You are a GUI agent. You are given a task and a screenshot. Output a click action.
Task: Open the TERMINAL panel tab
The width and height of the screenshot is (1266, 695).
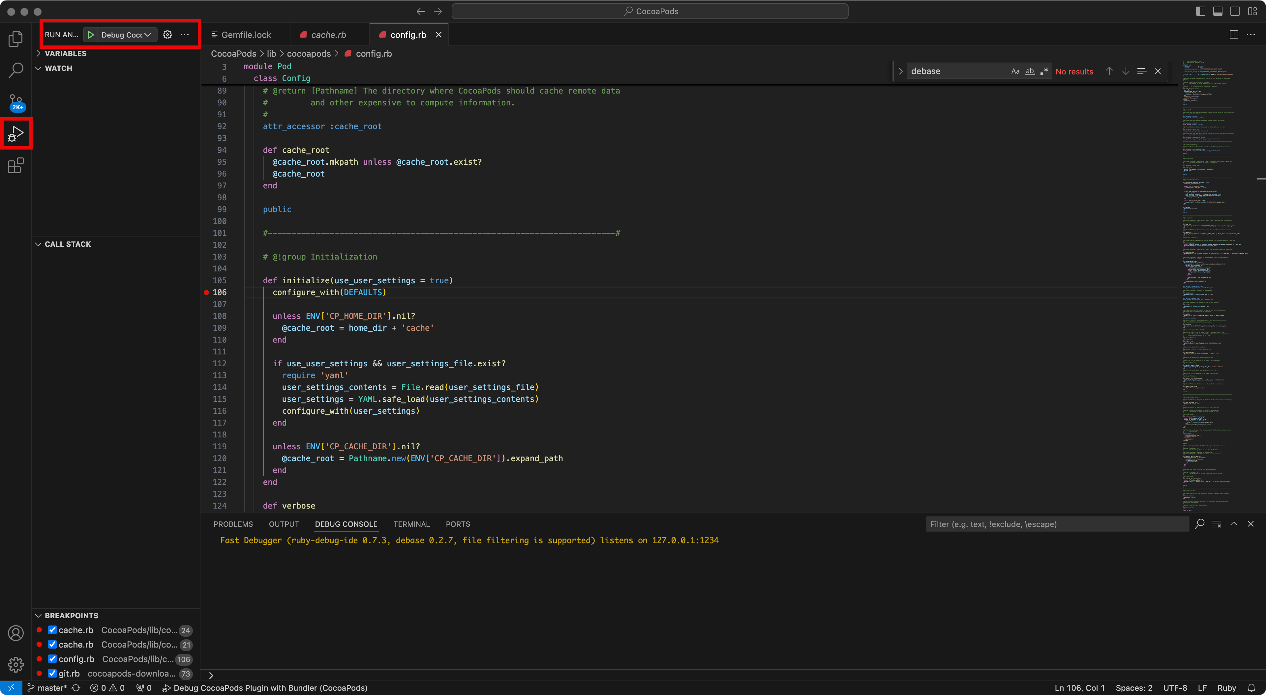coord(411,524)
